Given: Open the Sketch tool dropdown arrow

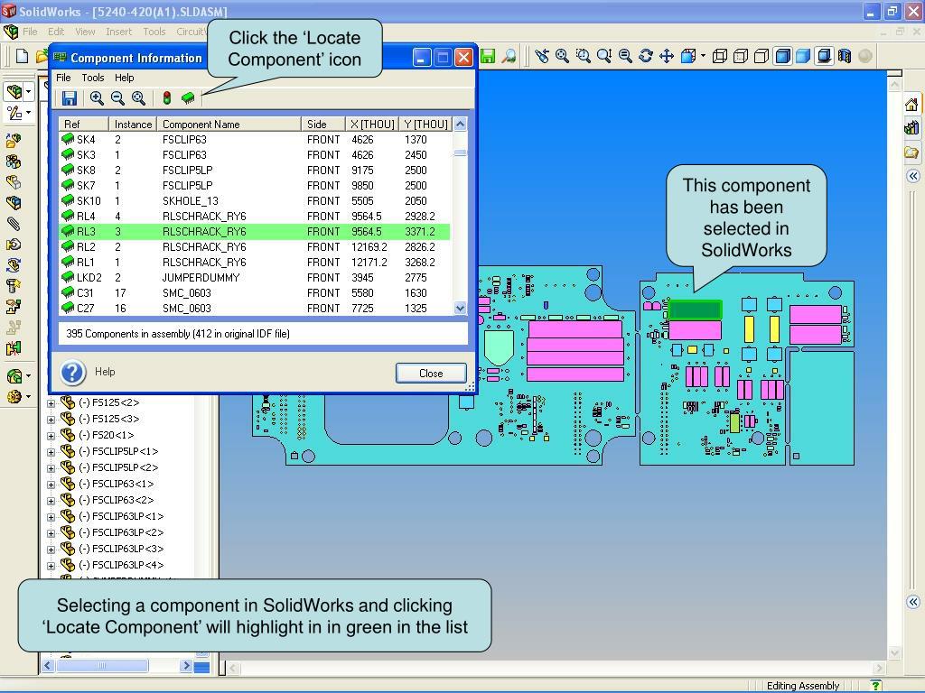Looking at the screenshot, I should click(28, 112).
